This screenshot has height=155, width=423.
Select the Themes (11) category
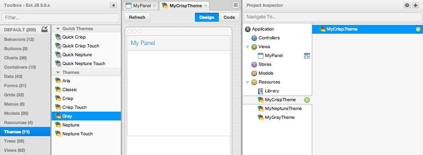tap(25, 132)
